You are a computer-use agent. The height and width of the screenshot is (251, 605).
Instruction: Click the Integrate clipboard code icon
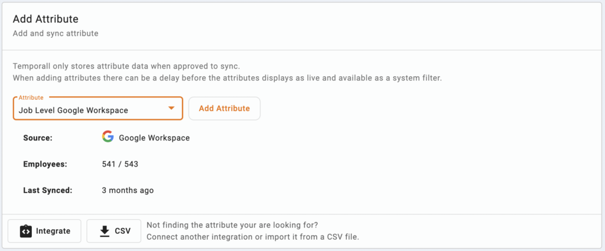(x=25, y=231)
